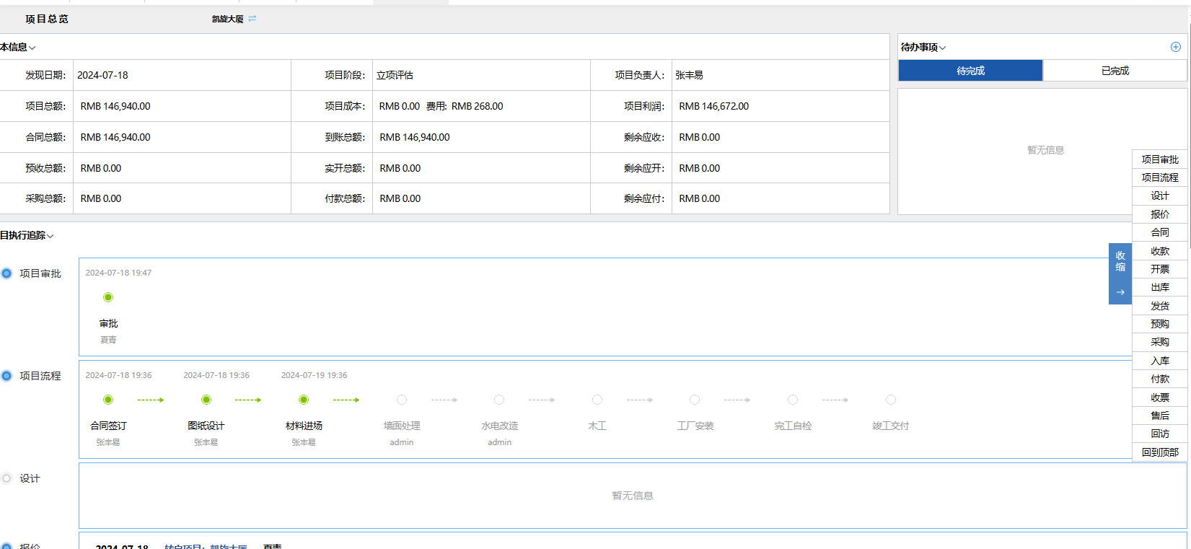Image resolution: width=1191 pixels, height=549 pixels.
Task: Click the 合同签订 green step node
Action: click(x=108, y=400)
